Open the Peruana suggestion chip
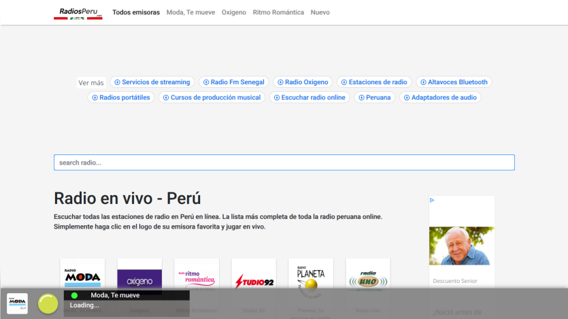 (375, 97)
